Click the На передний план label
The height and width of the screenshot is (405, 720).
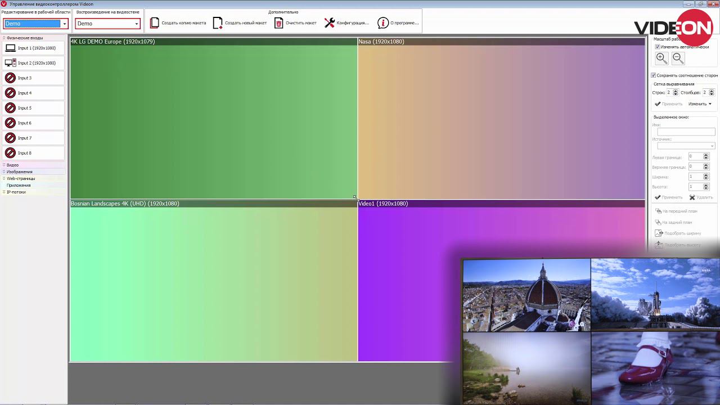(x=680, y=211)
